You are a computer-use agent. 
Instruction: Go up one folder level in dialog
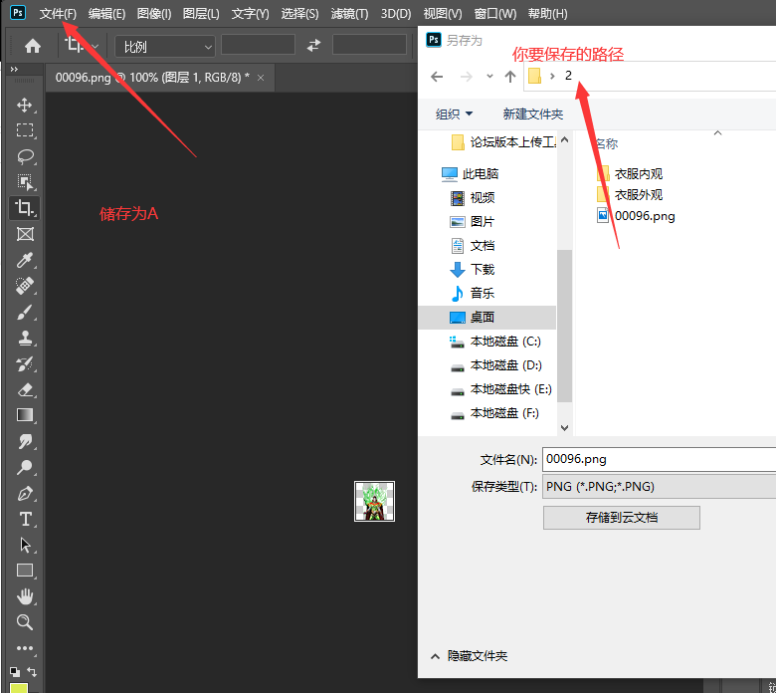(510, 77)
